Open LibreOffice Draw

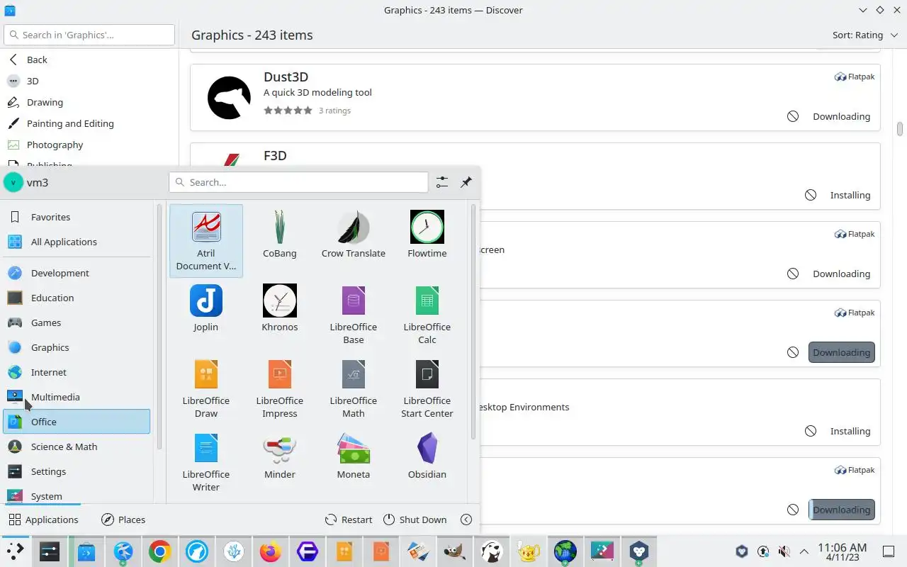tap(206, 388)
